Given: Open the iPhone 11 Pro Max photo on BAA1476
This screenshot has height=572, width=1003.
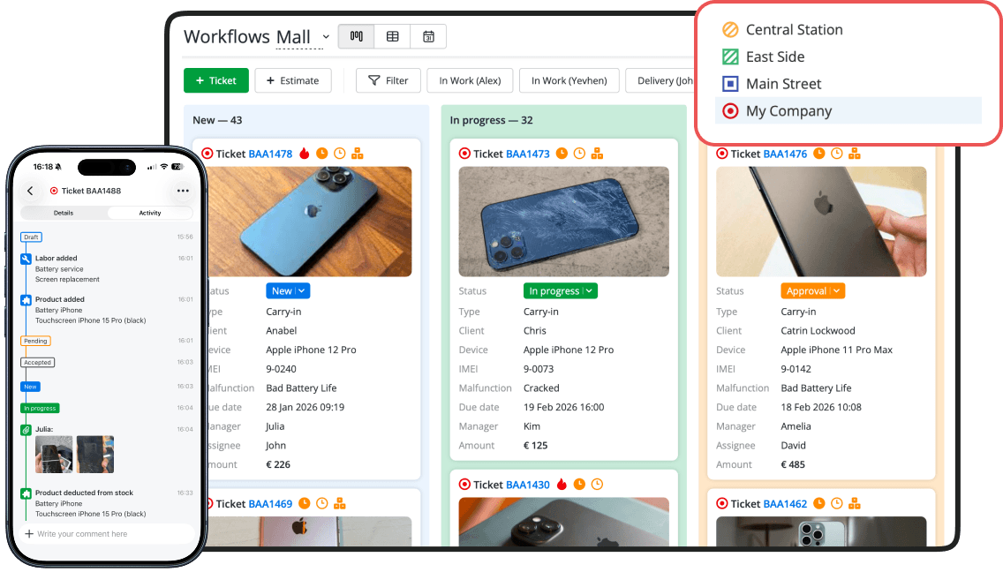Looking at the screenshot, I should [821, 222].
